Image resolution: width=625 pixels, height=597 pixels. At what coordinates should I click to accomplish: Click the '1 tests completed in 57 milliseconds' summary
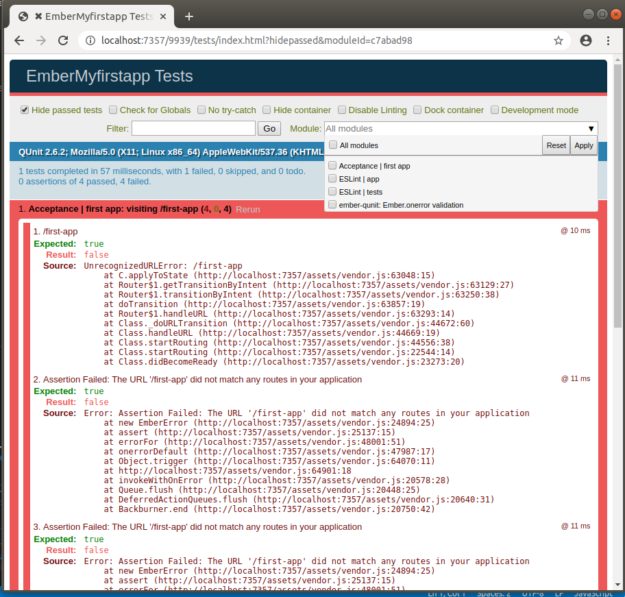click(x=162, y=171)
